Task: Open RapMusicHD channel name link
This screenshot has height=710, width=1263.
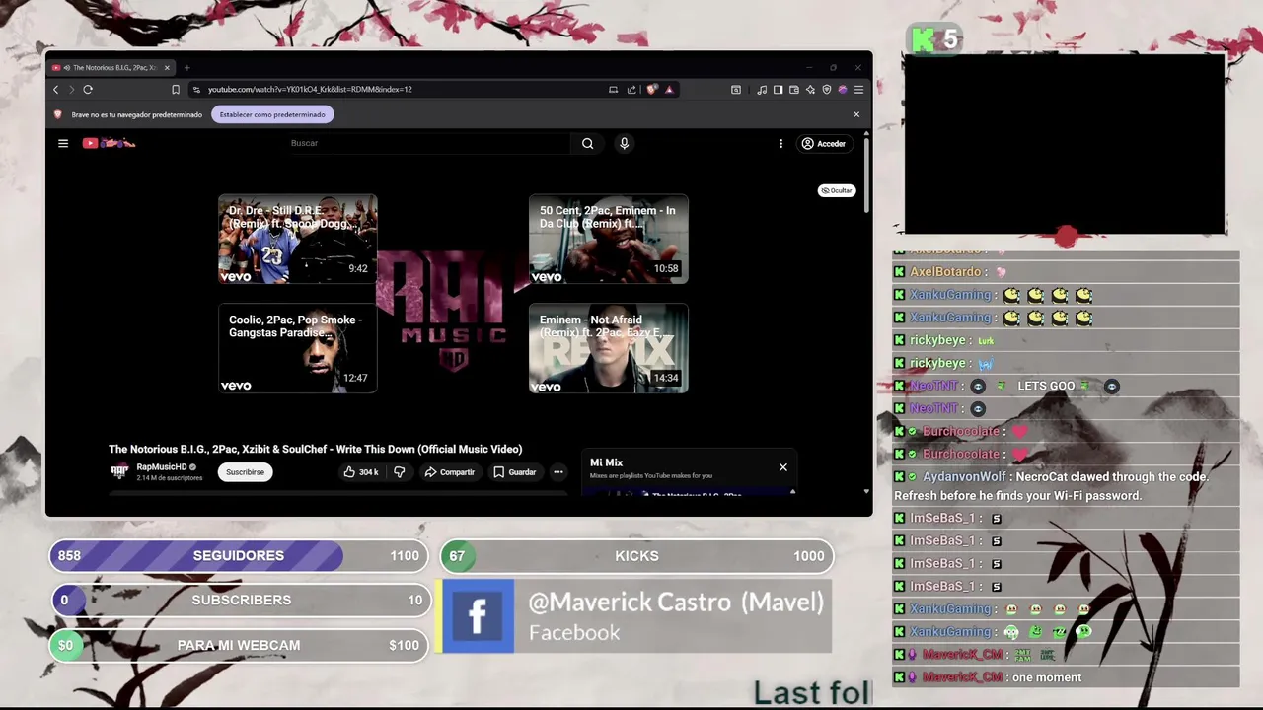Action: pos(162,466)
